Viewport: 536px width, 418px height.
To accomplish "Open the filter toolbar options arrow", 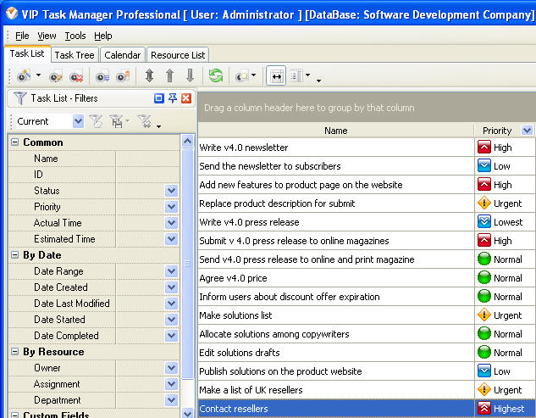I will pos(158,126).
